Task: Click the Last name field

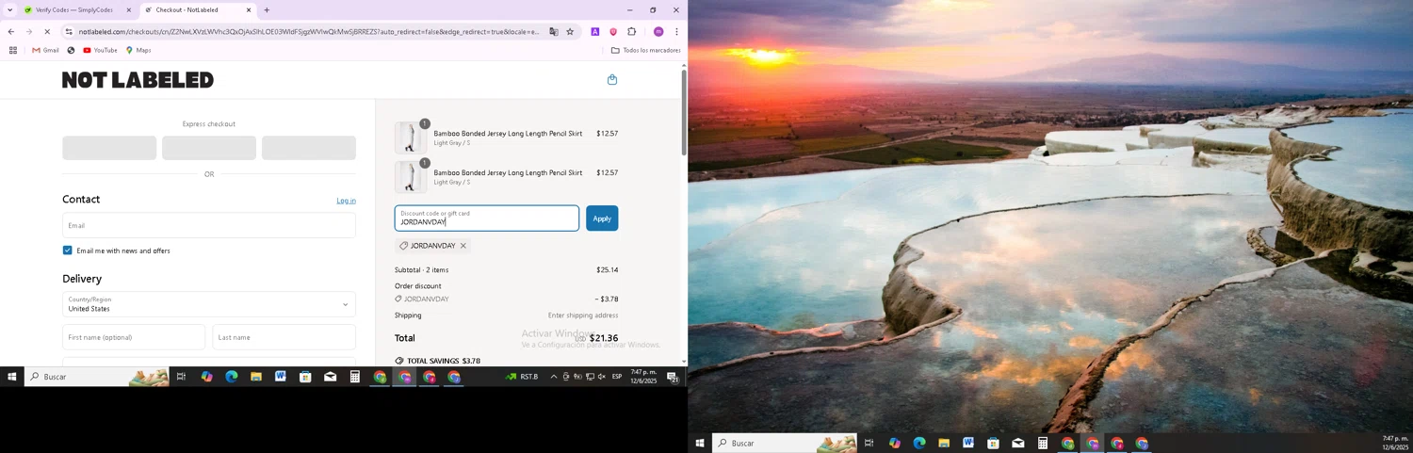Action: tap(284, 337)
